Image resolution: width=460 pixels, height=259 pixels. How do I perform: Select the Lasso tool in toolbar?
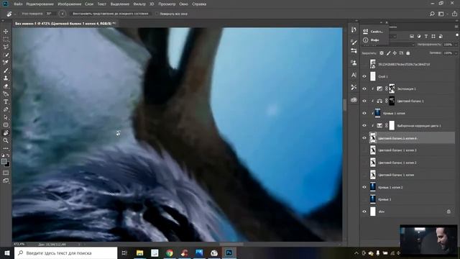pyautogui.click(x=6, y=47)
